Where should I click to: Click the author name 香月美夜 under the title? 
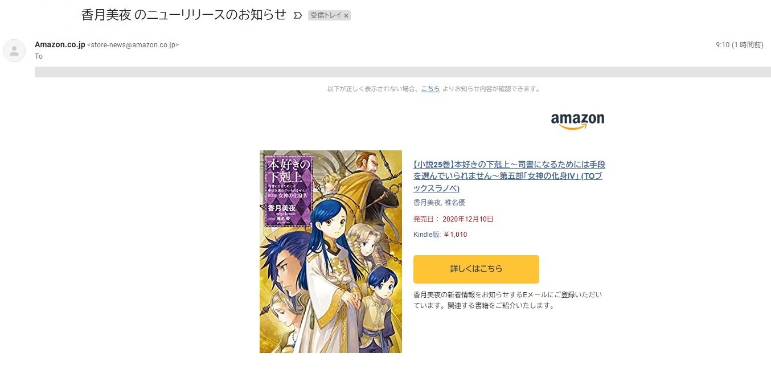click(x=426, y=203)
